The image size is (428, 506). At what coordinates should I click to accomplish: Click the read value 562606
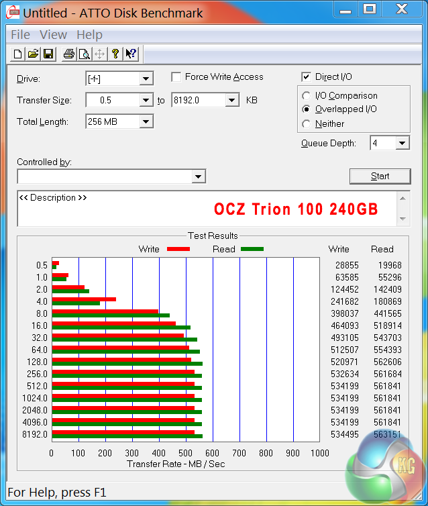click(388, 362)
